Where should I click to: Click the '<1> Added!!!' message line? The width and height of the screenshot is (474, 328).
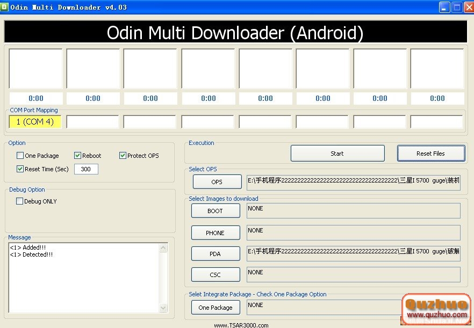pyautogui.click(x=28, y=247)
